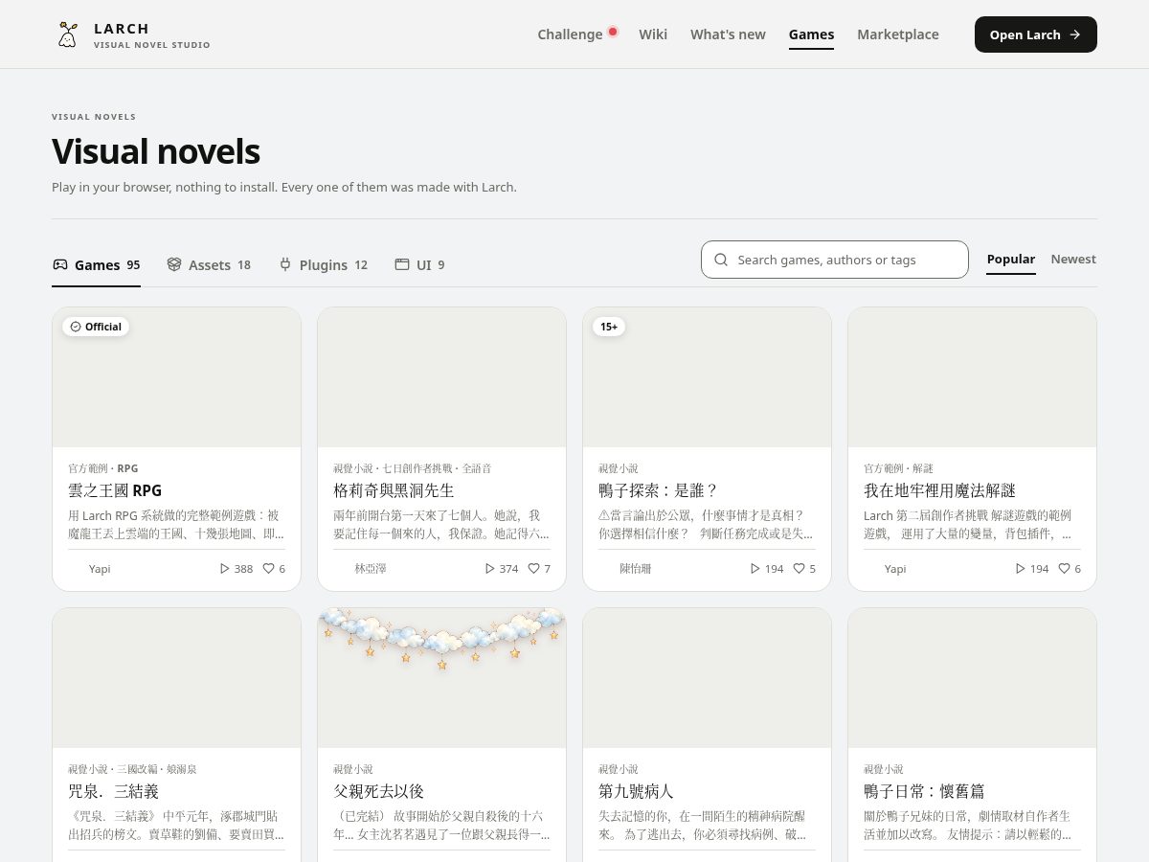This screenshot has width=1149, height=862.
Task: Click the 父親死去以後 cloud garland thumbnail
Action: (441, 678)
